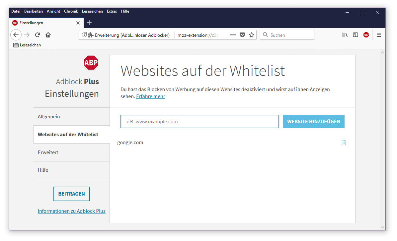Toggle the sidebar view icon
The image size is (397, 241).
click(355, 35)
